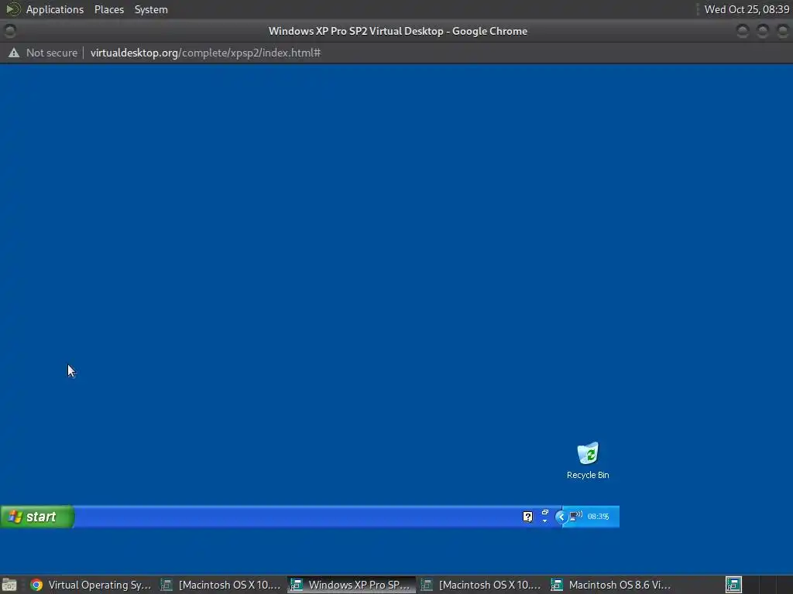Click the Not secure warning icon
This screenshot has height=594, width=793.
coord(14,53)
